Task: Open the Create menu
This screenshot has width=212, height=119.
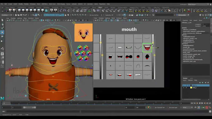Action: click(x=10, y=4)
